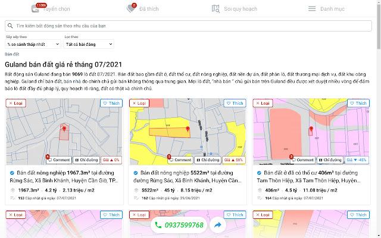Like the 5522m² listing with Thích
The height and width of the screenshot is (238, 381).
(235, 104)
